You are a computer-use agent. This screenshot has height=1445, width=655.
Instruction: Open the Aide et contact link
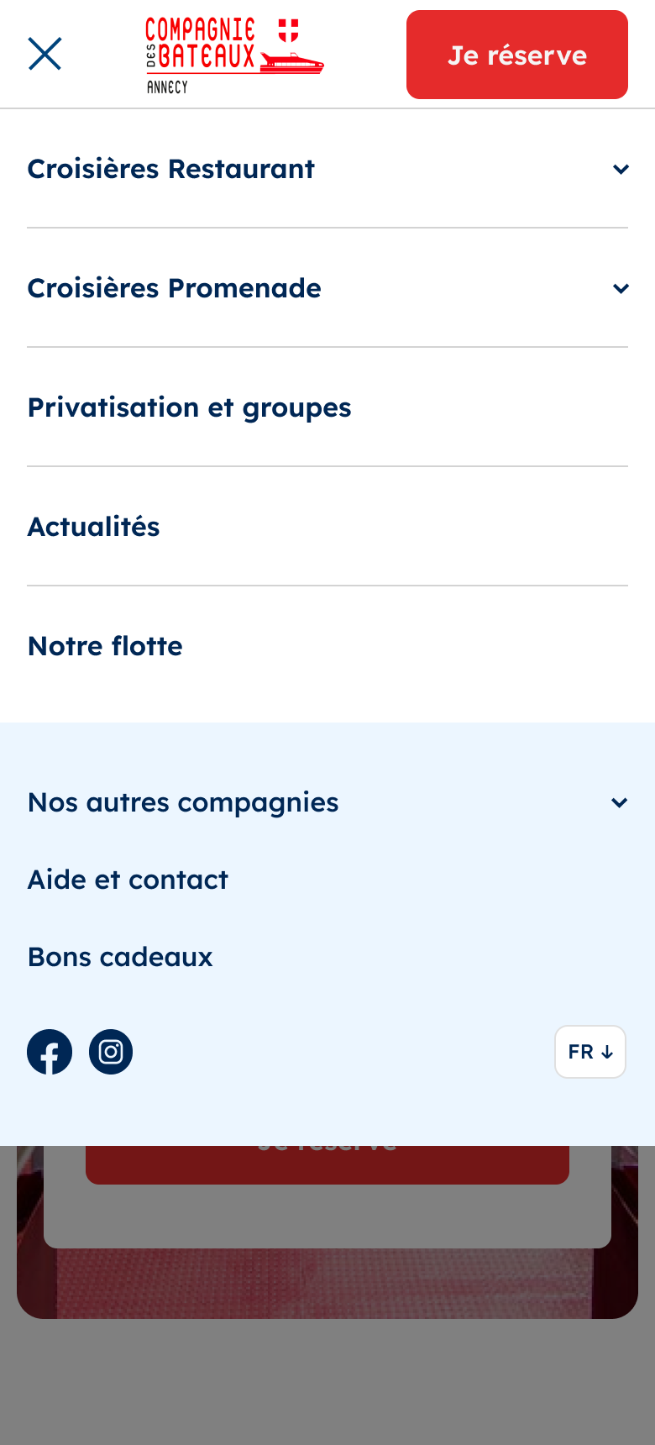(x=128, y=880)
